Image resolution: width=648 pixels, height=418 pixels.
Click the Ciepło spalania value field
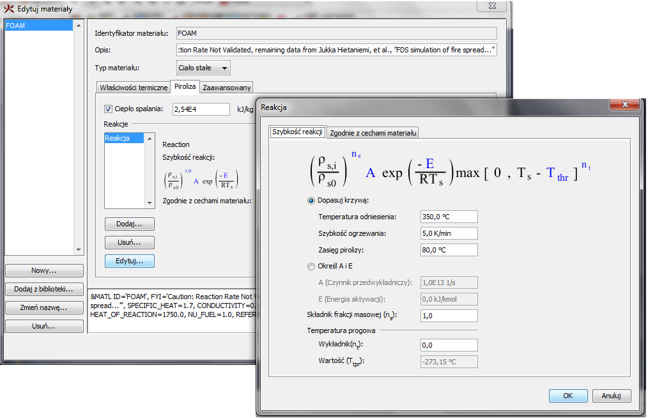[201, 109]
